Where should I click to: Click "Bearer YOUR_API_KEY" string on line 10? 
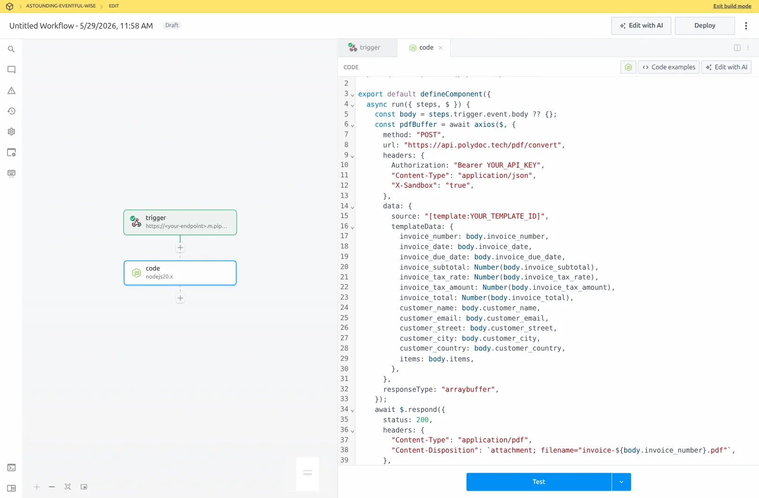pyautogui.click(x=497, y=165)
